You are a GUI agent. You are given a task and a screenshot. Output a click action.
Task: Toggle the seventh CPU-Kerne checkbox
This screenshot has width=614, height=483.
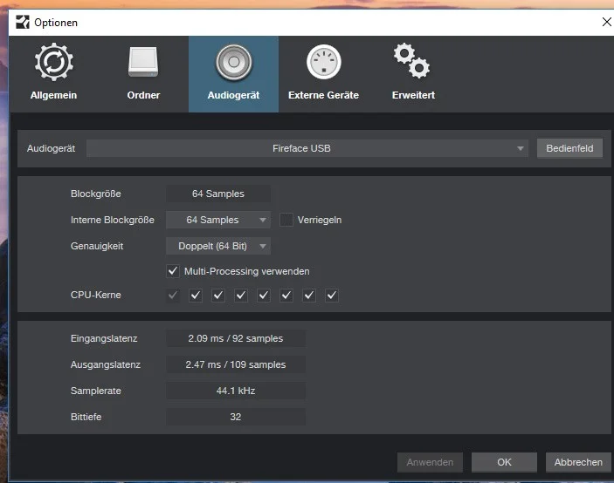pos(309,295)
